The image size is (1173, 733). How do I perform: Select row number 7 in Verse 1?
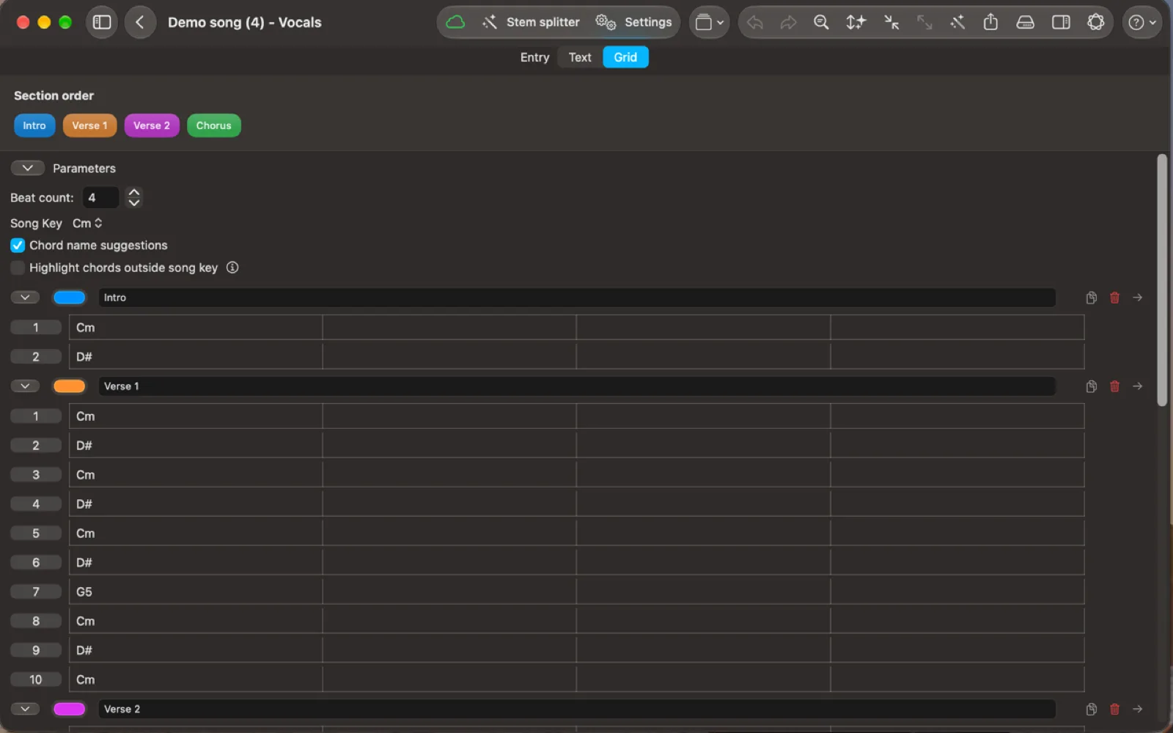click(36, 592)
